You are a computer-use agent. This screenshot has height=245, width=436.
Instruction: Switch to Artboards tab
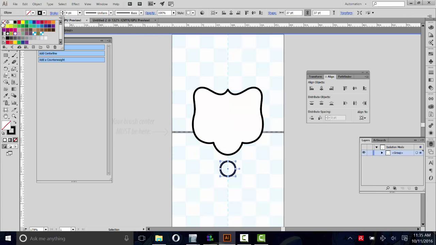click(379, 140)
